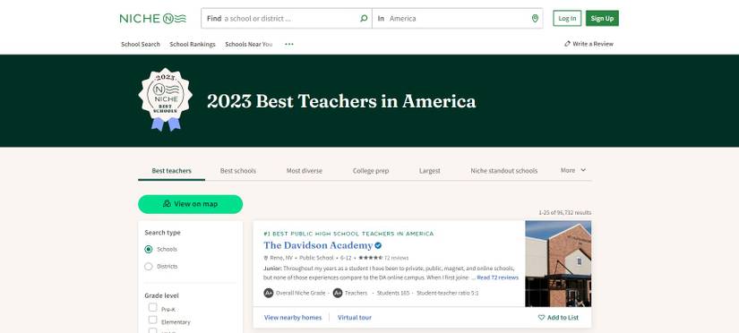This screenshot has width=739, height=333.
Task: Expand the More rankings dropdown
Action: [x=573, y=170]
